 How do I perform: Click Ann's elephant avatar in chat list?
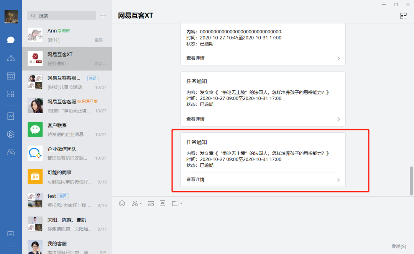coord(35,35)
